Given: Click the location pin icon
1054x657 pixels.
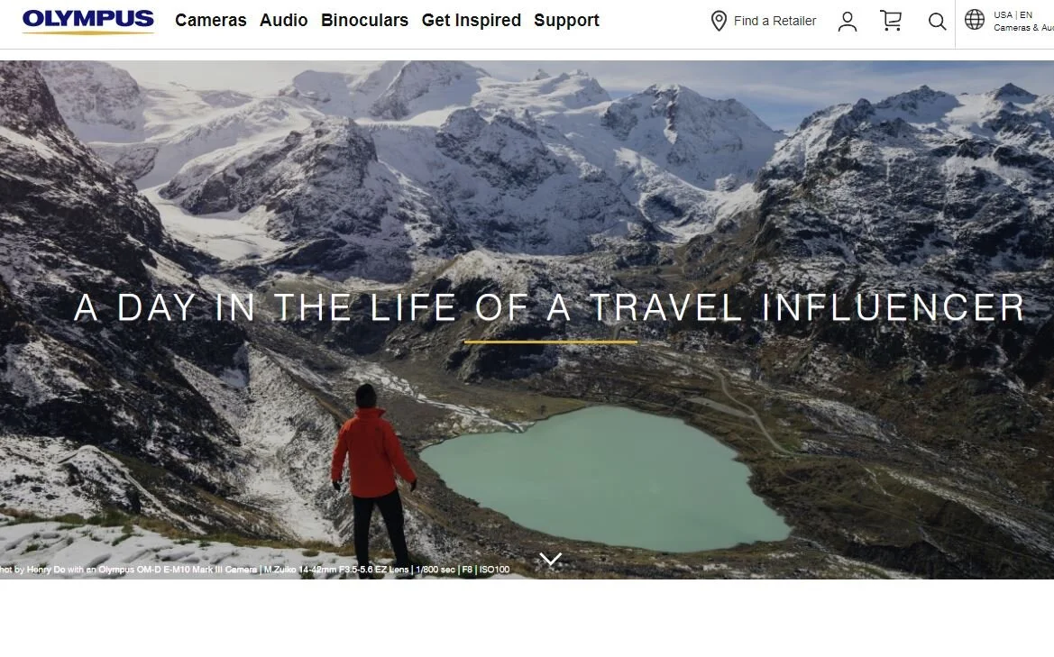Looking at the screenshot, I should tap(719, 21).
